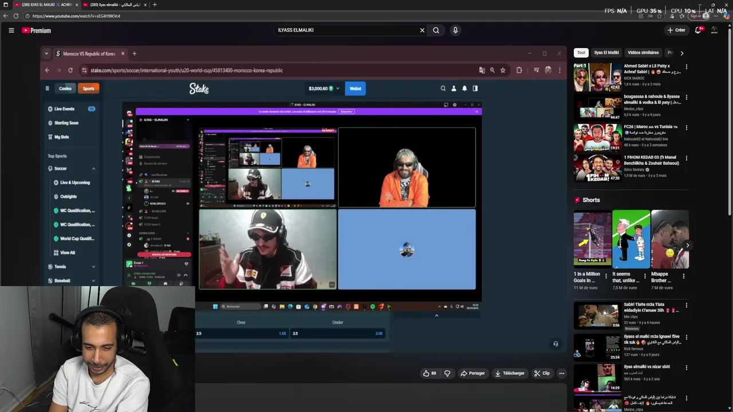Open options for Mbappe Brother short
This screenshot has width=733, height=412.
(x=684, y=276)
